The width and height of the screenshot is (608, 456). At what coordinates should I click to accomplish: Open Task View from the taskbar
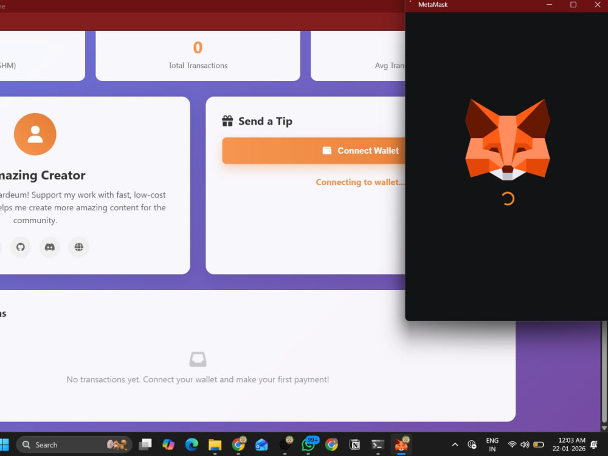click(x=145, y=444)
